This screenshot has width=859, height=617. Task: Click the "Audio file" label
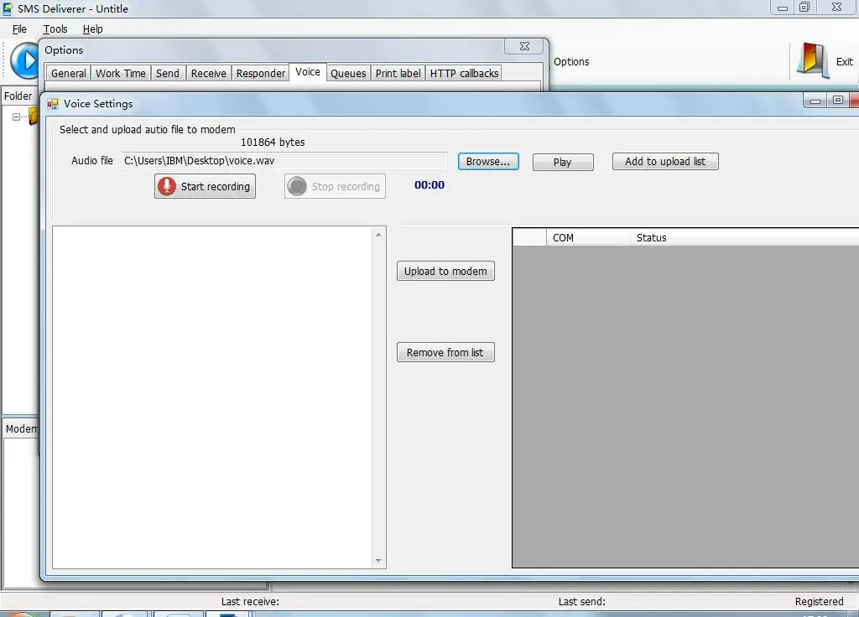pos(92,161)
